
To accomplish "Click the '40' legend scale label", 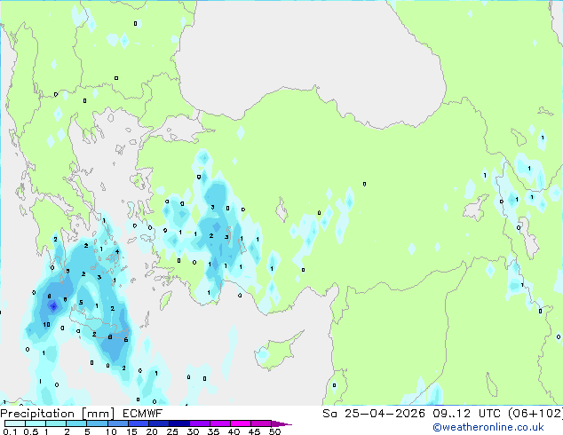I will click(234, 431).
